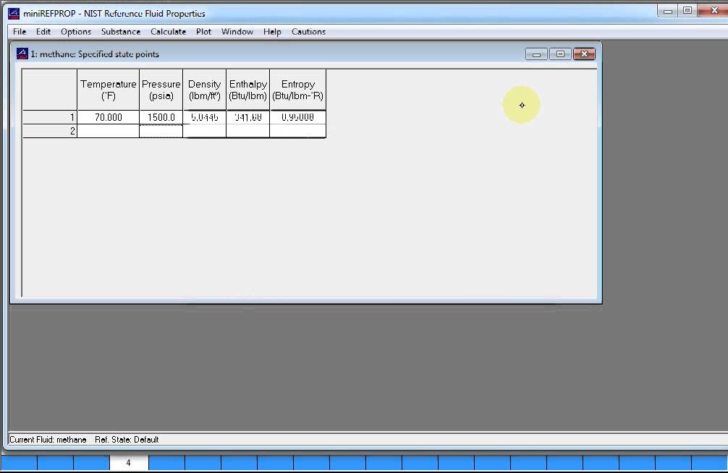Select the Pressure column header

(161, 90)
